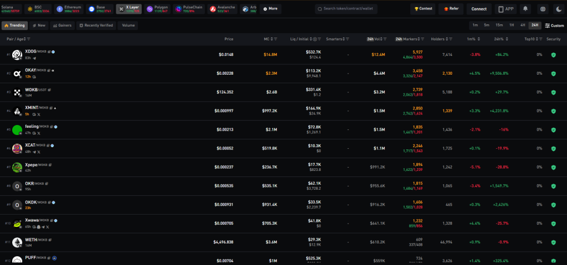Open the Contest trophy button
This screenshot has width=567, height=265.
coord(422,9)
